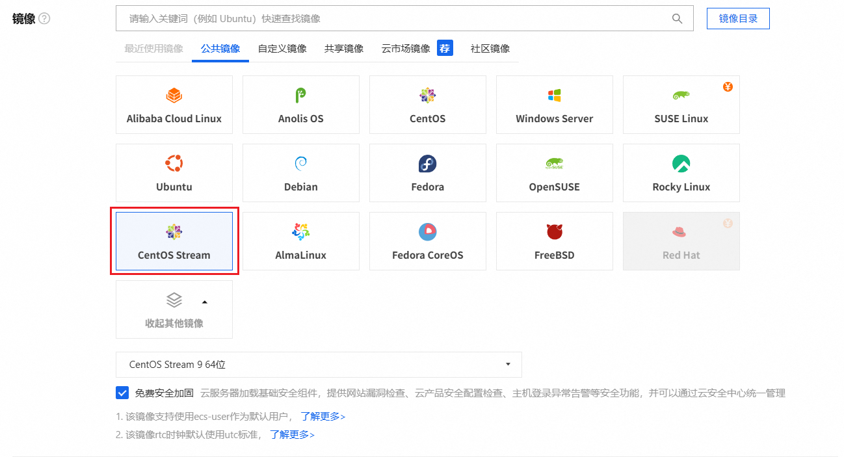Collapse the 收起其他镜像 image list
The image size is (844, 457).
click(x=174, y=309)
